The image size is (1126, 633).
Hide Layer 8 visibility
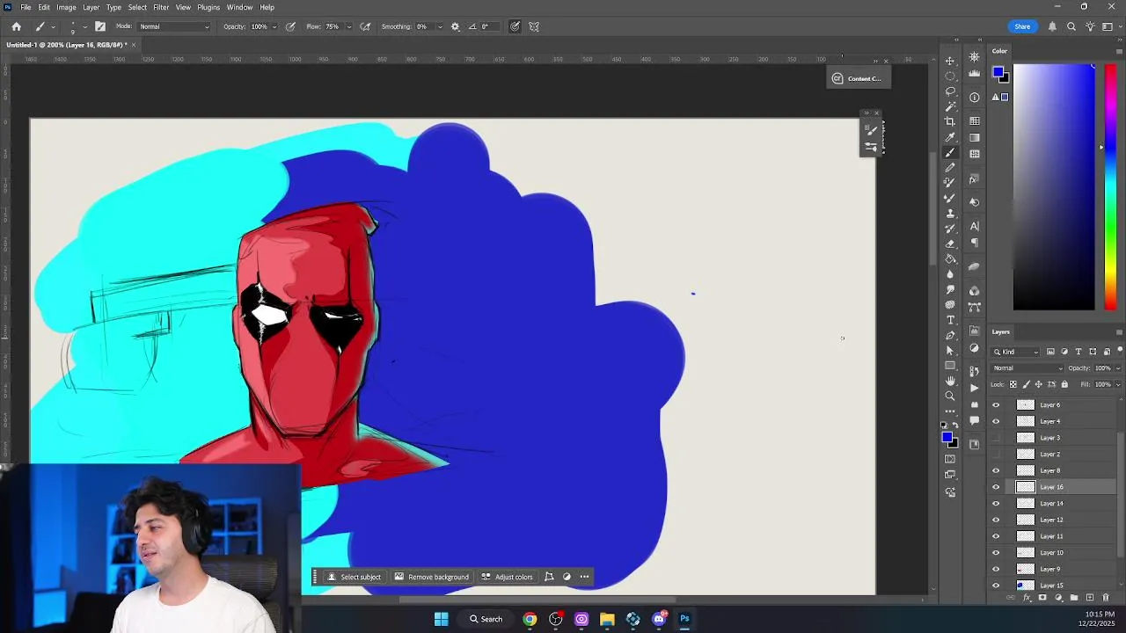click(996, 470)
